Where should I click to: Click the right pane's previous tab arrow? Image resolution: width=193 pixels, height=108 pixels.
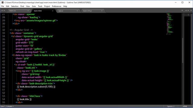pyautogui.click(x=186, y=10)
